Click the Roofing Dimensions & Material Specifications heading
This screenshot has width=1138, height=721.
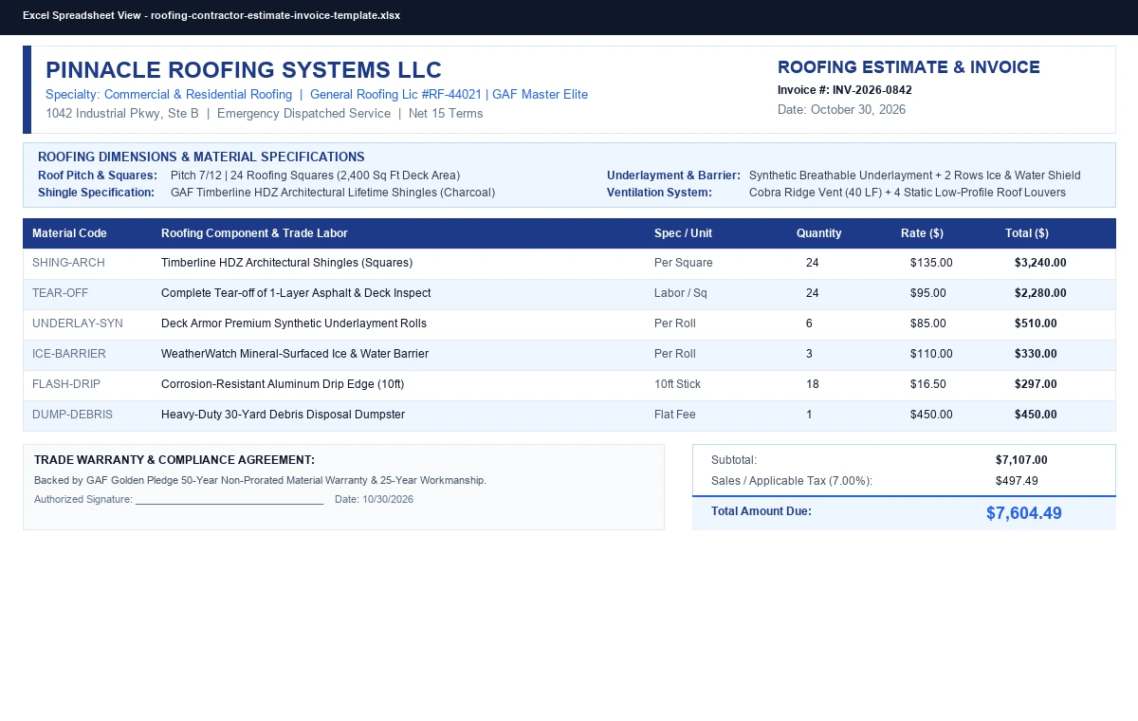tap(201, 157)
